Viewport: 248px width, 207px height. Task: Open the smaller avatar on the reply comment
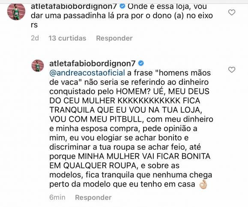[x=38, y=66]
